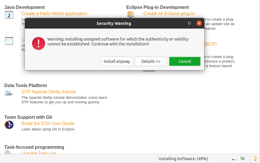Viewport: 260px width, 163px height.
Task: Maximize the Security Warning dialog
Action: (x=189, y=23)
